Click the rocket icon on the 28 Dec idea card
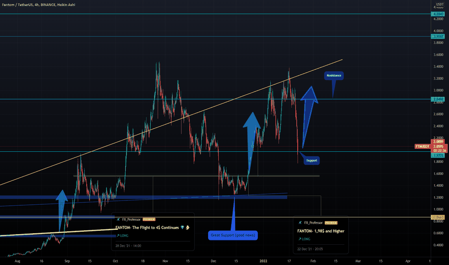The width and height of the screenshot is (449, 265). [x=118, y=219]
